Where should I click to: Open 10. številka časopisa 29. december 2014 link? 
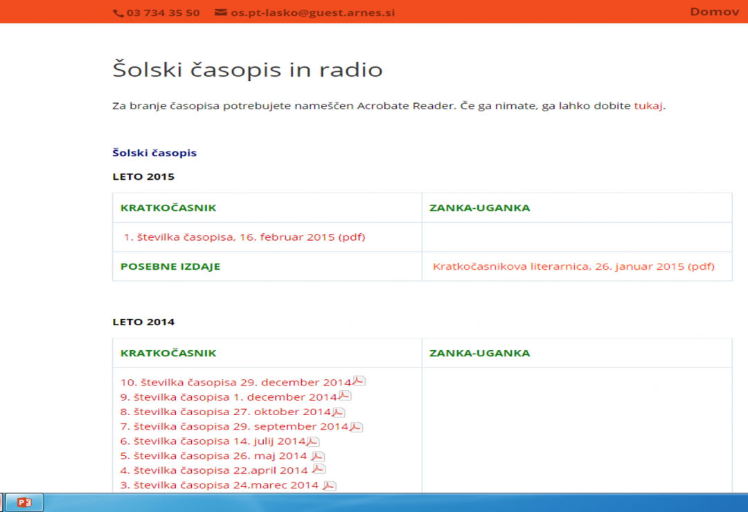coord(235,383)
